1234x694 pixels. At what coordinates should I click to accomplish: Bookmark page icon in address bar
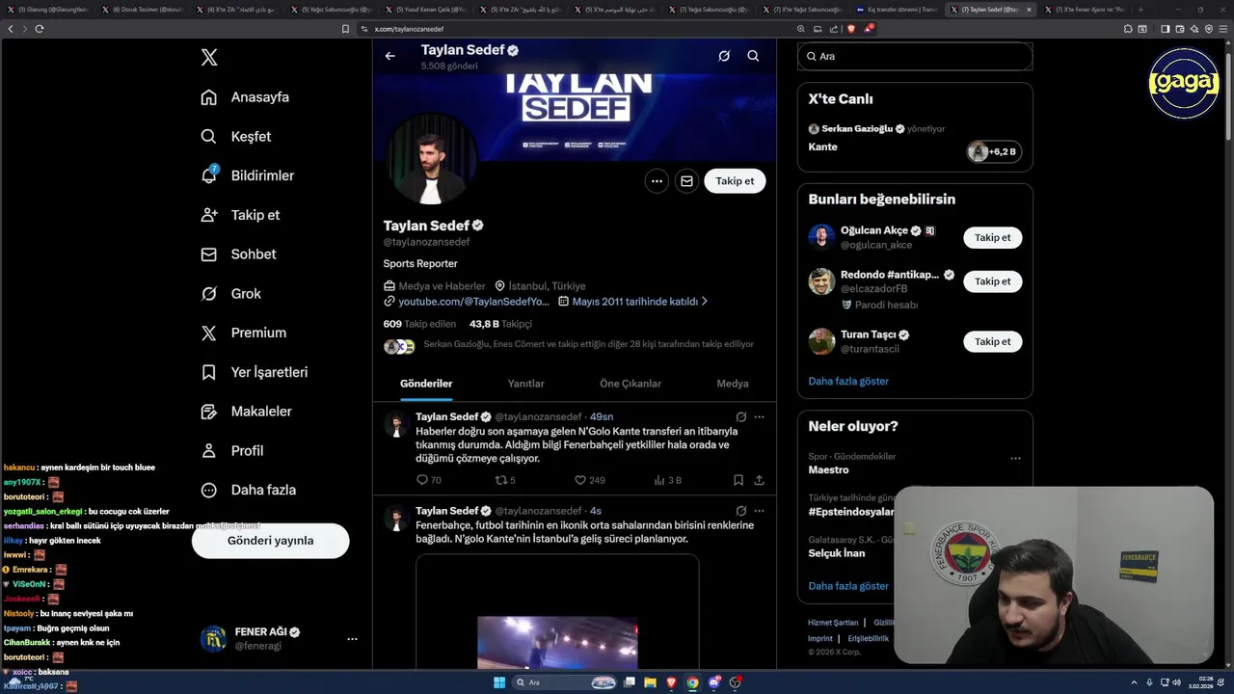tap(345, 29)
